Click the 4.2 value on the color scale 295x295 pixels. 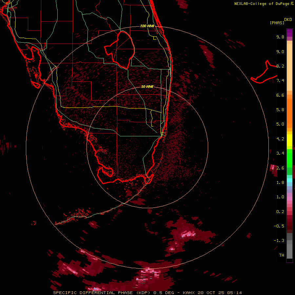tap(280, 139)
